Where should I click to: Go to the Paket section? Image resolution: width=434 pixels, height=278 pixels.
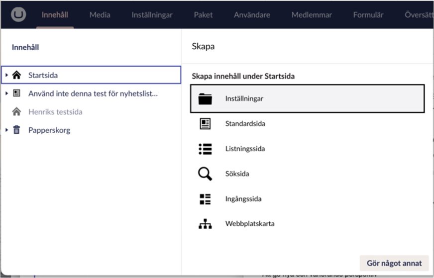203,14
